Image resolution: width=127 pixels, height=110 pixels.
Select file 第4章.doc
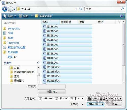point(67,40)
